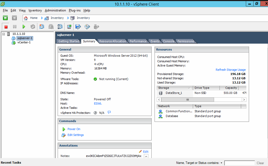This screenshot has width=268, height=166.
Task: Open the View menu
Action: (22, 10)
